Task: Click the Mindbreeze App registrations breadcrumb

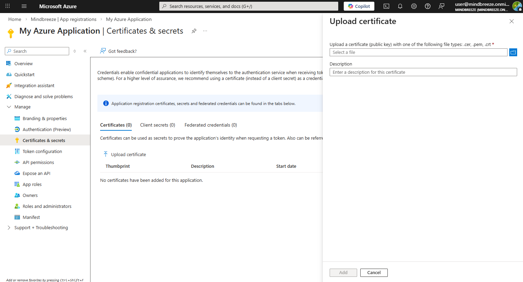Action: [x=64, y=20]
